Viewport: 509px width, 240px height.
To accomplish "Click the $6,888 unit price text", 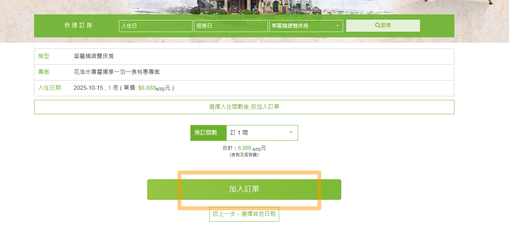I will coord(147,88).
